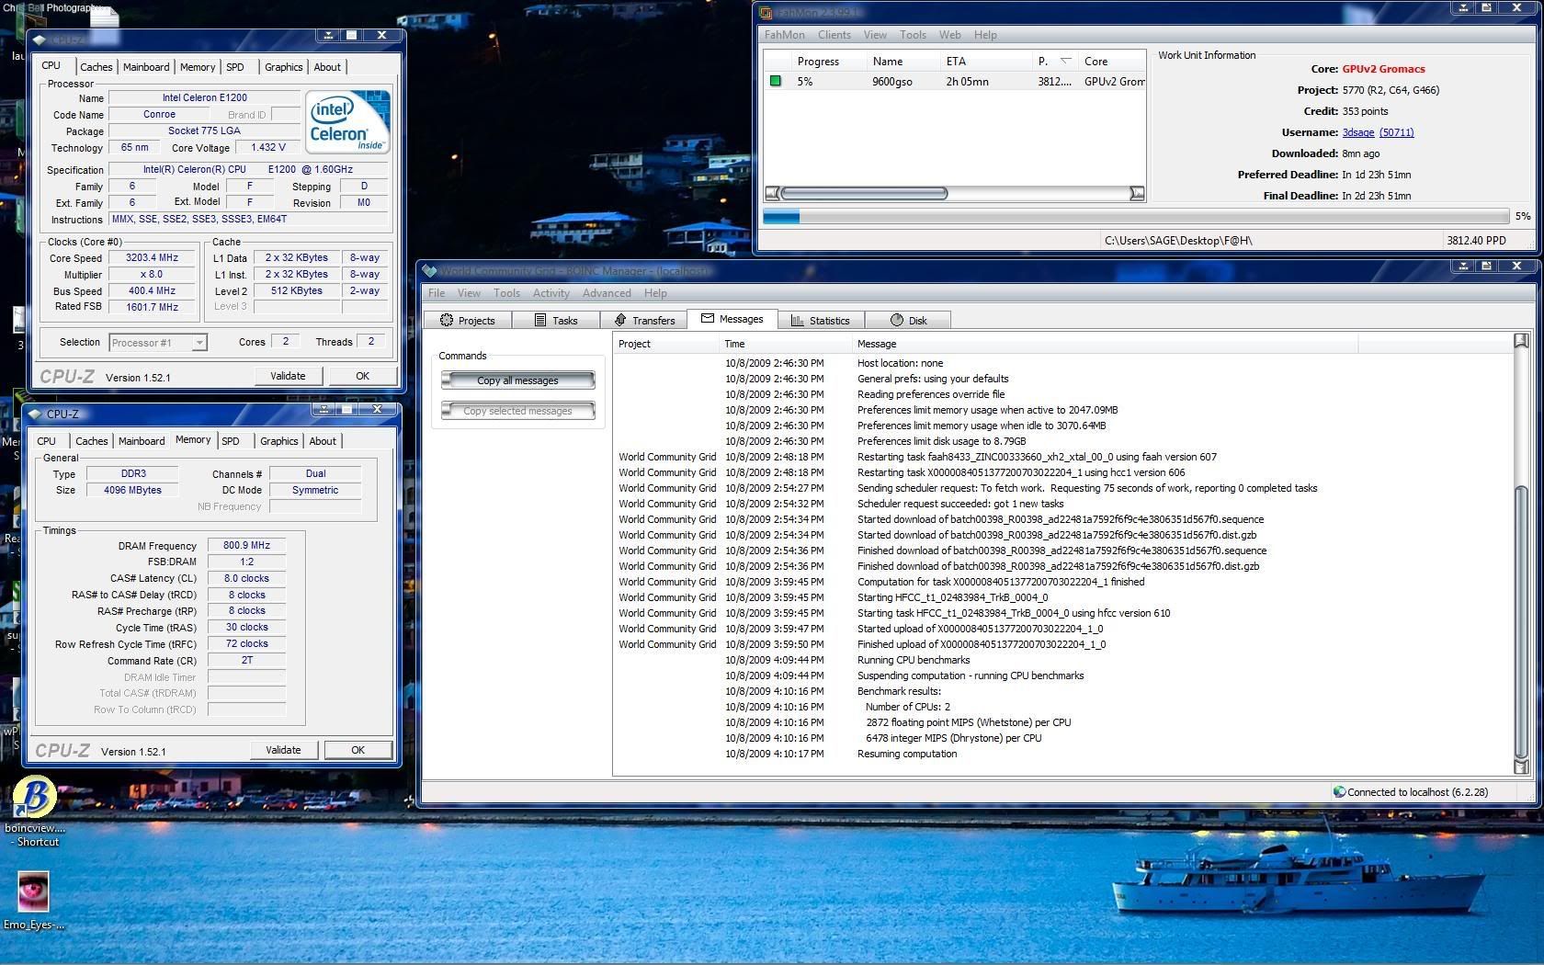Screen dimensions: 1544x965
Task: Click connection status icon in BOINC status bar
Action: click(1339, 791)
